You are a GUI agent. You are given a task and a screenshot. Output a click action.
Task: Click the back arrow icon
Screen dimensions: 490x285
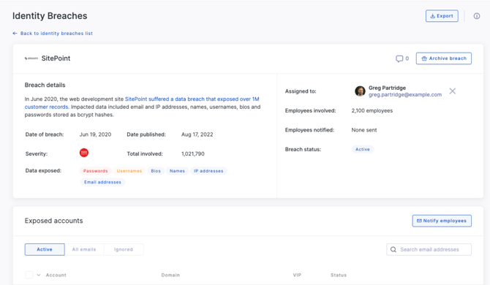pos(15,34)
